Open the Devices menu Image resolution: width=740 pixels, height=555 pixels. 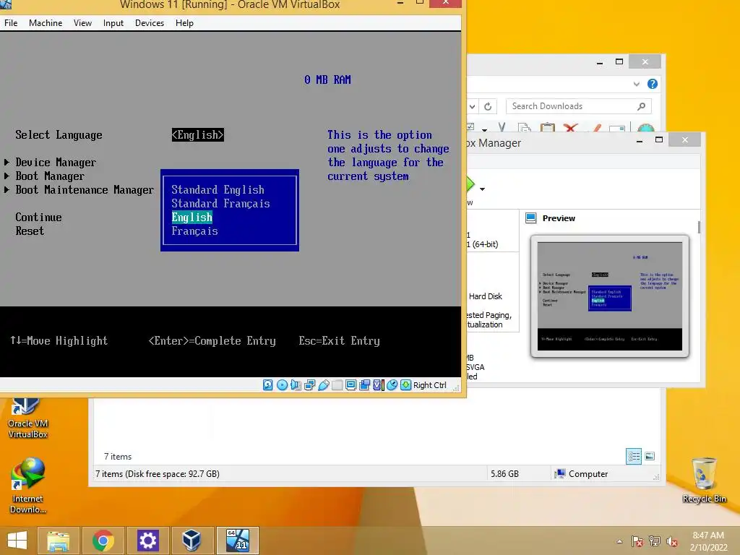coord(150,22)
